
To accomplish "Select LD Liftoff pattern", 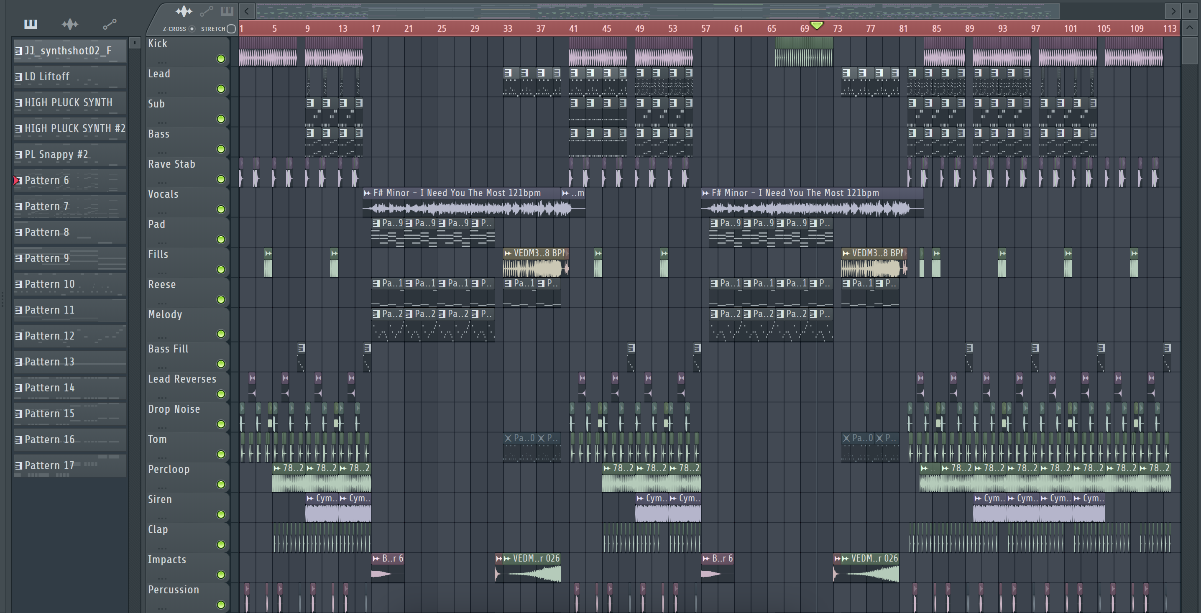I will [x=70, y=77].
